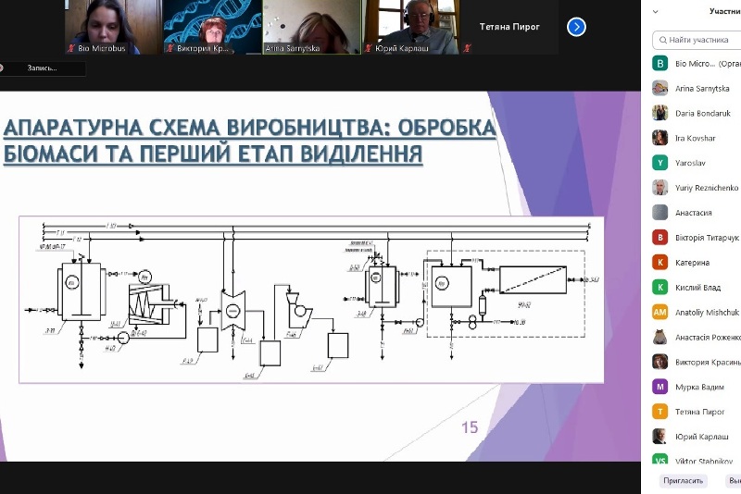
Task: Click Катерина orange K avatar
Action: pyautogui.click(x=659, y=263)
